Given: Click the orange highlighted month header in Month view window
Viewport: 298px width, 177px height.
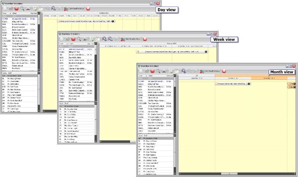Looking at the screenshot, I should pyautogui.click(x=270, y=78).
